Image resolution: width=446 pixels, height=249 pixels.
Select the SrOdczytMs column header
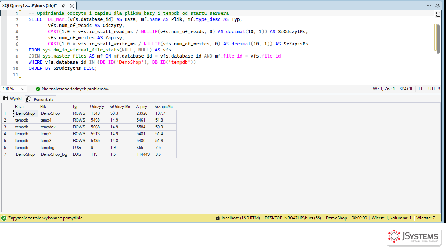pyautogui.click(x=121, y=107)
